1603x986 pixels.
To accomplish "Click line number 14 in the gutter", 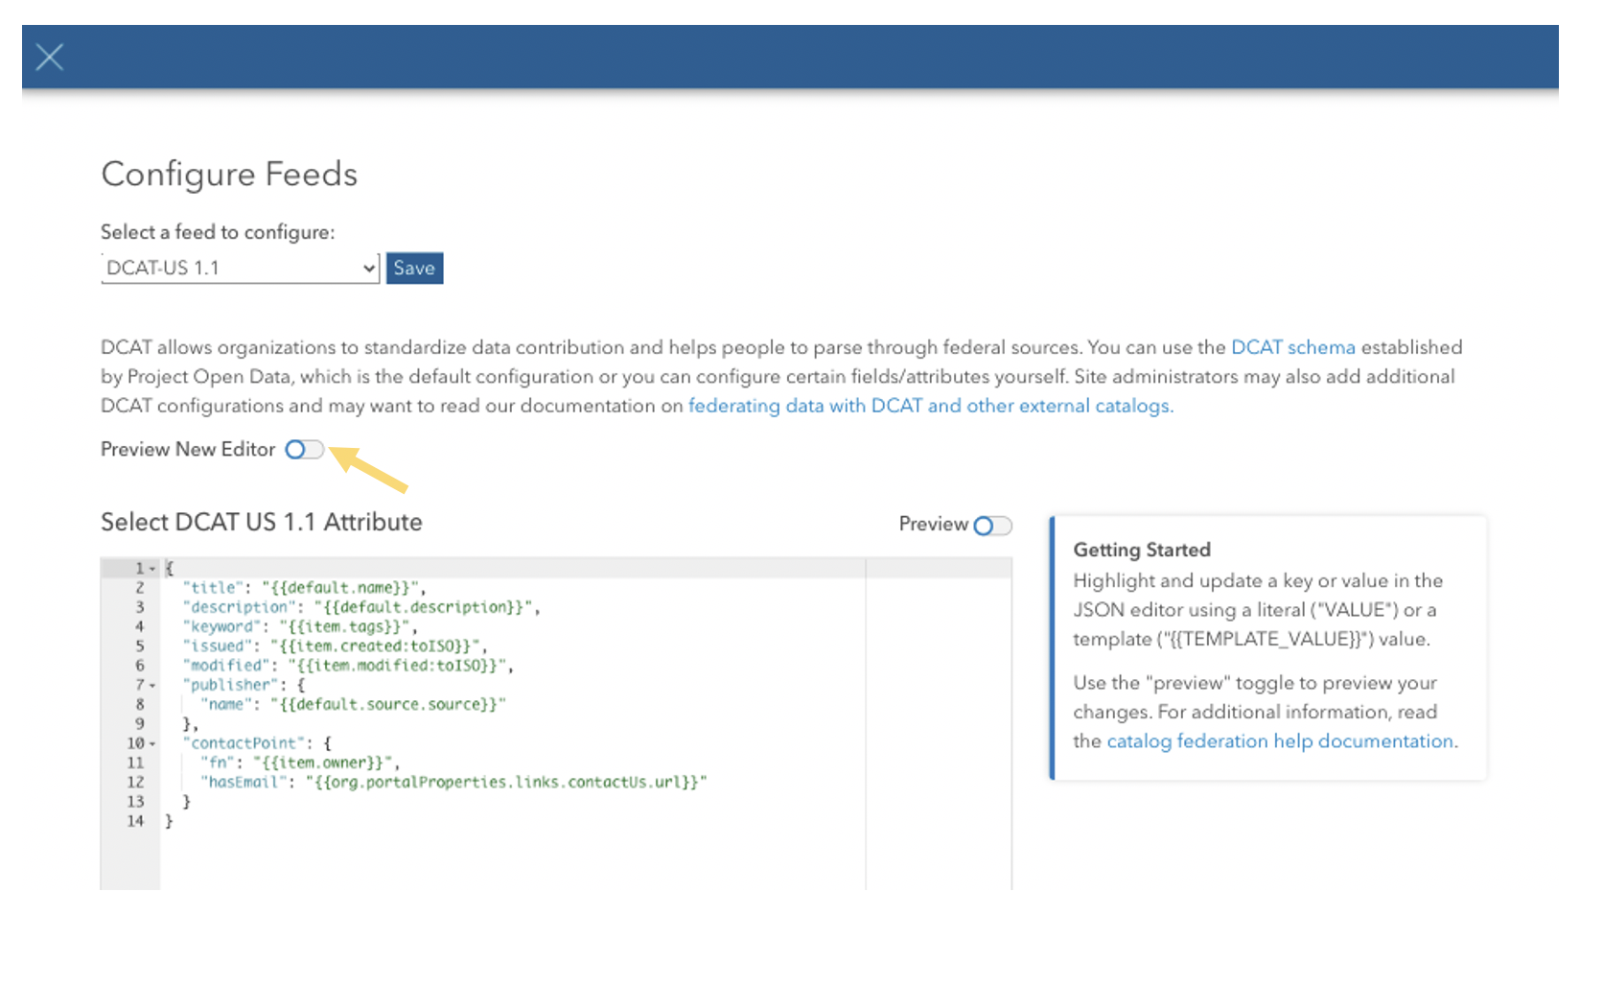I will pyautogui.click(x=135, y=822).
